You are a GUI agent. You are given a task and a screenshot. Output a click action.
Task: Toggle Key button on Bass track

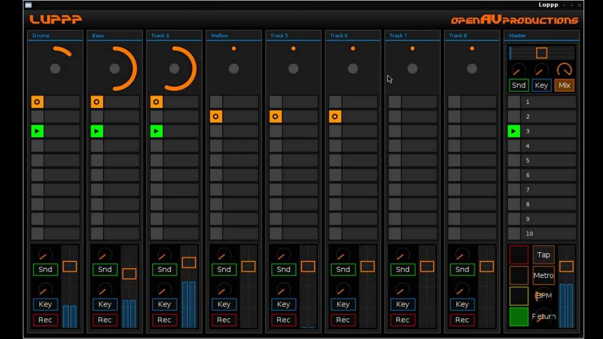pyautogui.click(x=105, y=304)
